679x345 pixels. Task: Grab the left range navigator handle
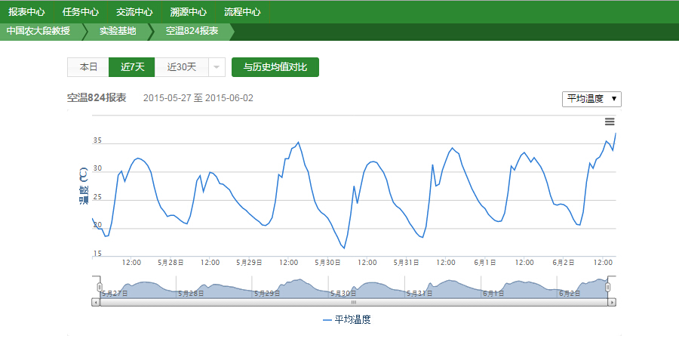(99, 288)
